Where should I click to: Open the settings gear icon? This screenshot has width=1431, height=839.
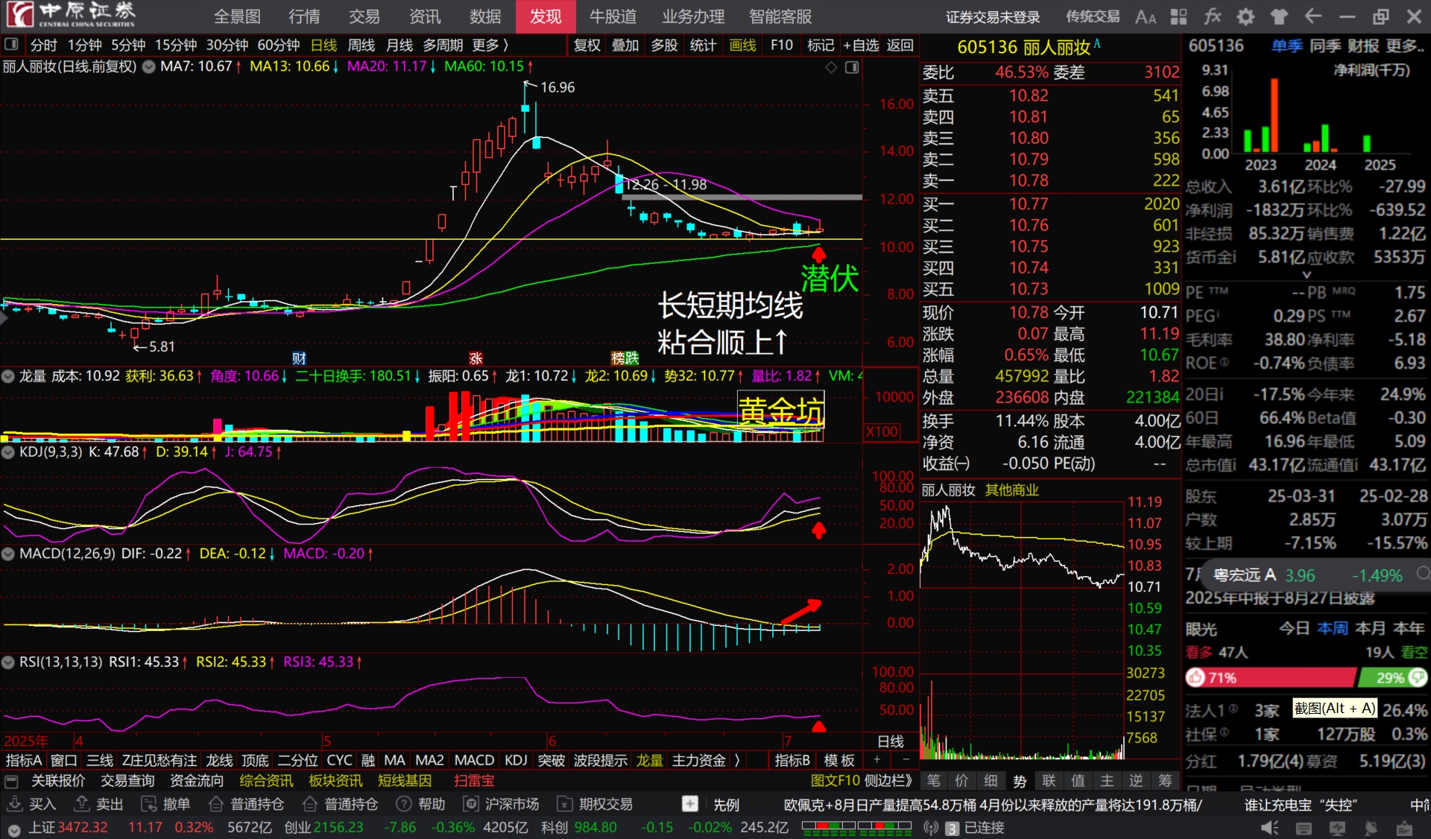coord(1245,16)
